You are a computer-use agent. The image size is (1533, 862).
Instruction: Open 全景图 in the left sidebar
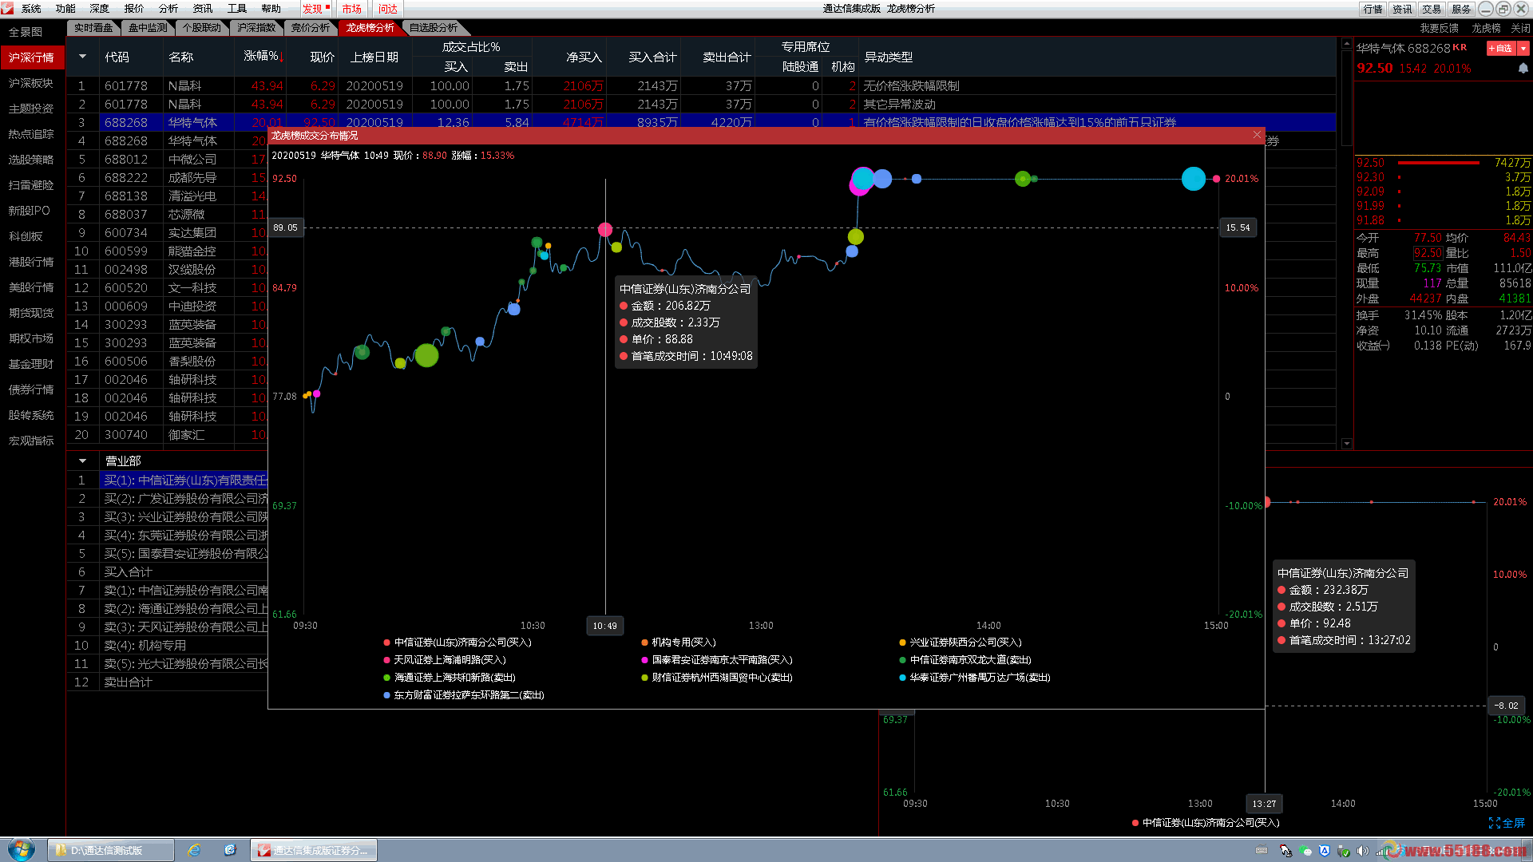coord(26,32)
